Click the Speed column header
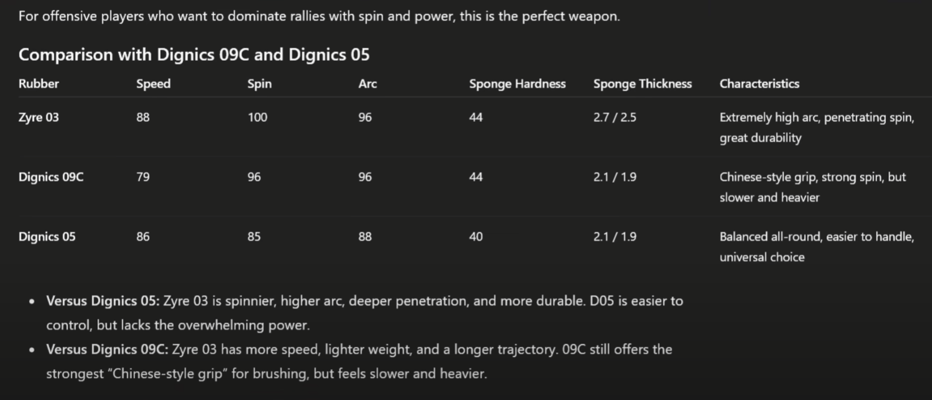Viewport: 932px width, 400px height. pos(153,84)
